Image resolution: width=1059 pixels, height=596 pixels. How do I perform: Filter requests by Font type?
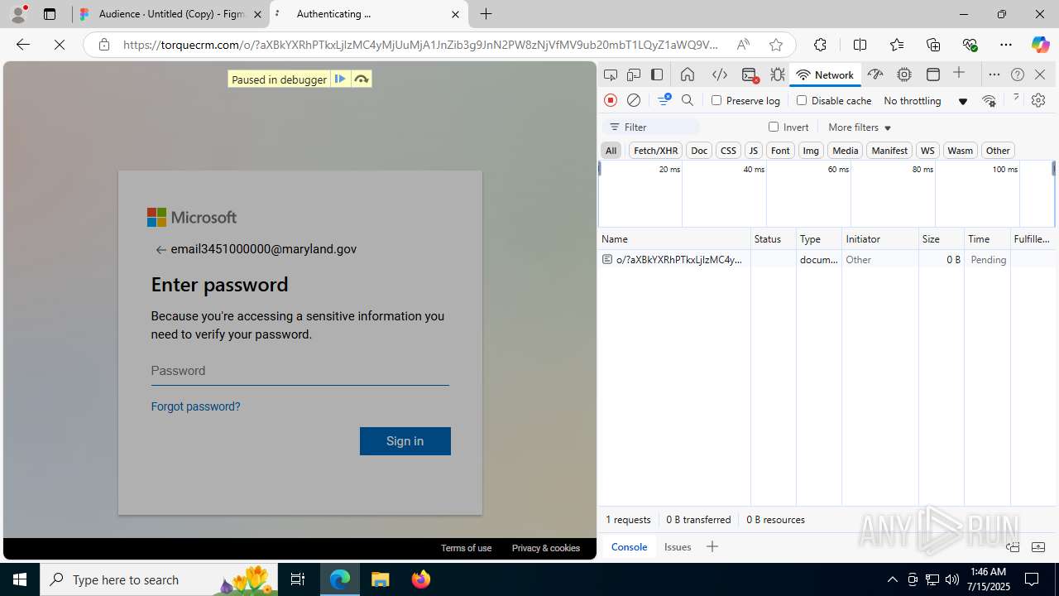click(x=780, y=151)
